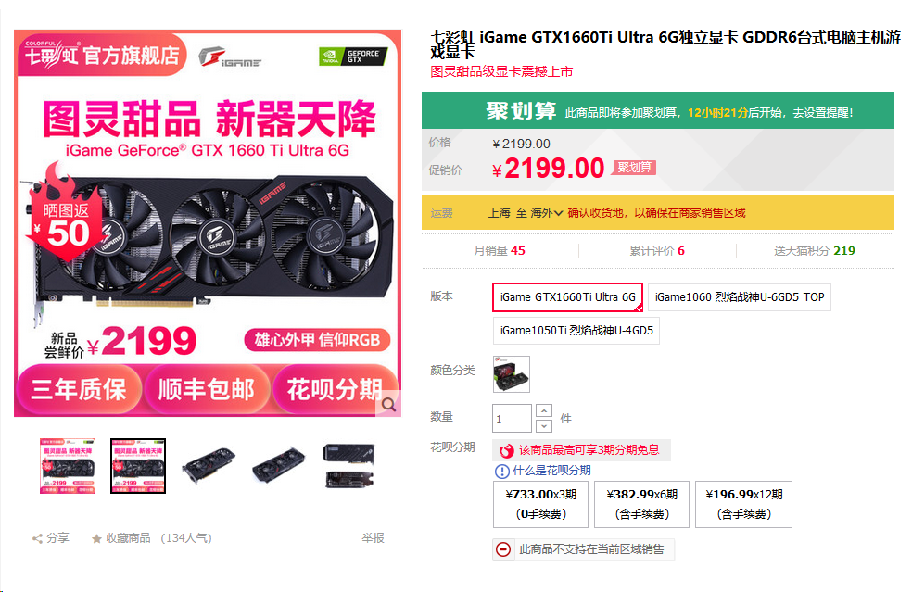Select the iGame GTX1660Ti Ultra 6G version
Image resolution: width=912 pixels, height=592 pixels.
tap(567, 297)
